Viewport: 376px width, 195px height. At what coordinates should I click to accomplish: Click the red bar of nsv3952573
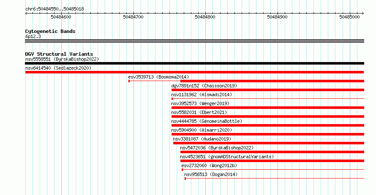(268, 108)
